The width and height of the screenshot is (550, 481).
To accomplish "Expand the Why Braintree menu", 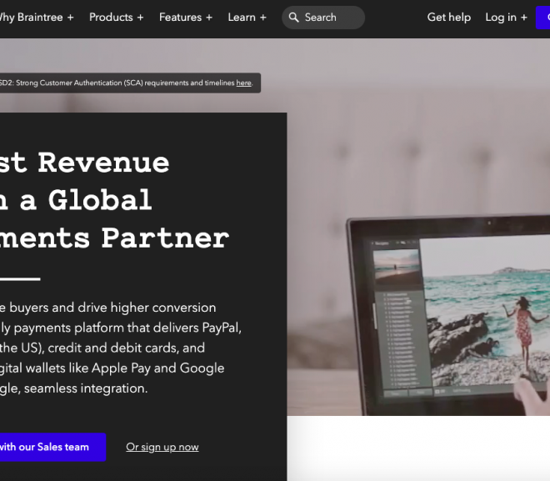I will [36, 18].
